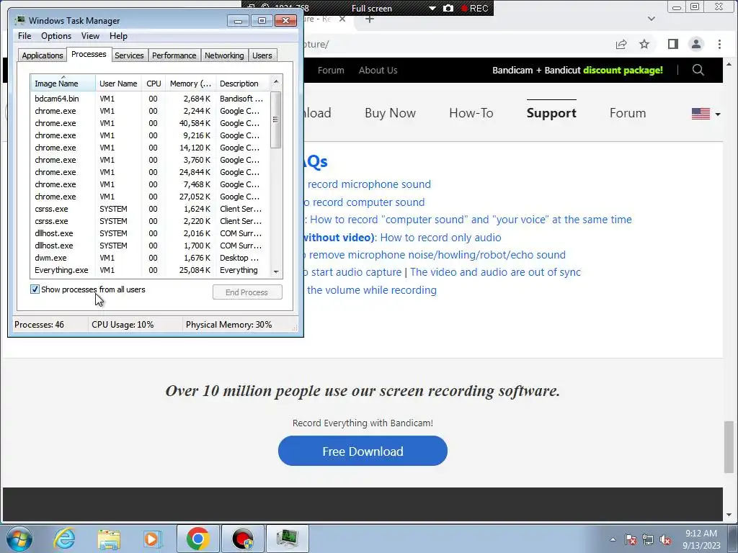Click process list scroll up arrow

pos(276,82)
